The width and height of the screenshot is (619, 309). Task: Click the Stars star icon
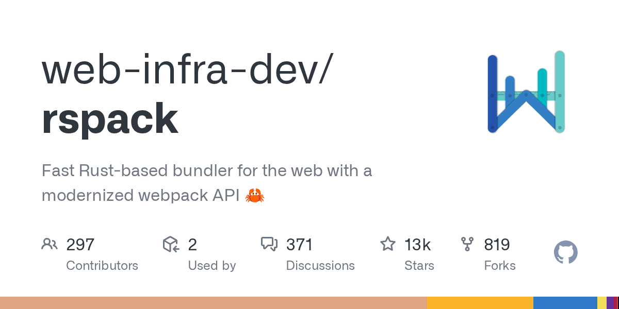coord(388,244)
